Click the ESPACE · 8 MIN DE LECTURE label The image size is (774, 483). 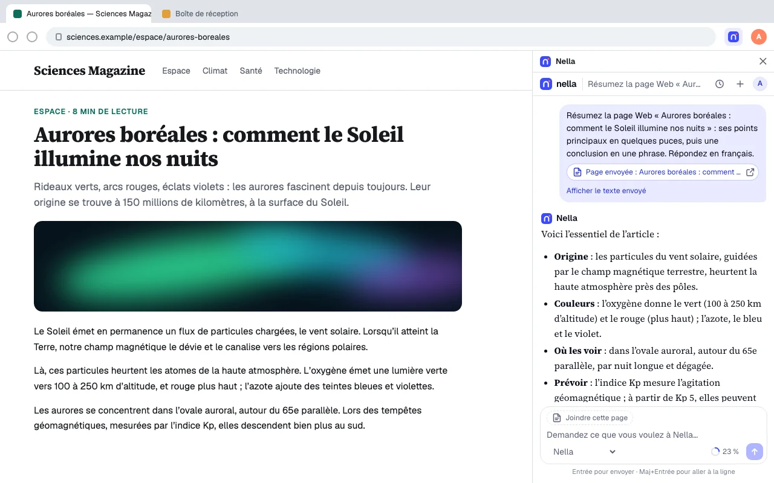point(91,111)
